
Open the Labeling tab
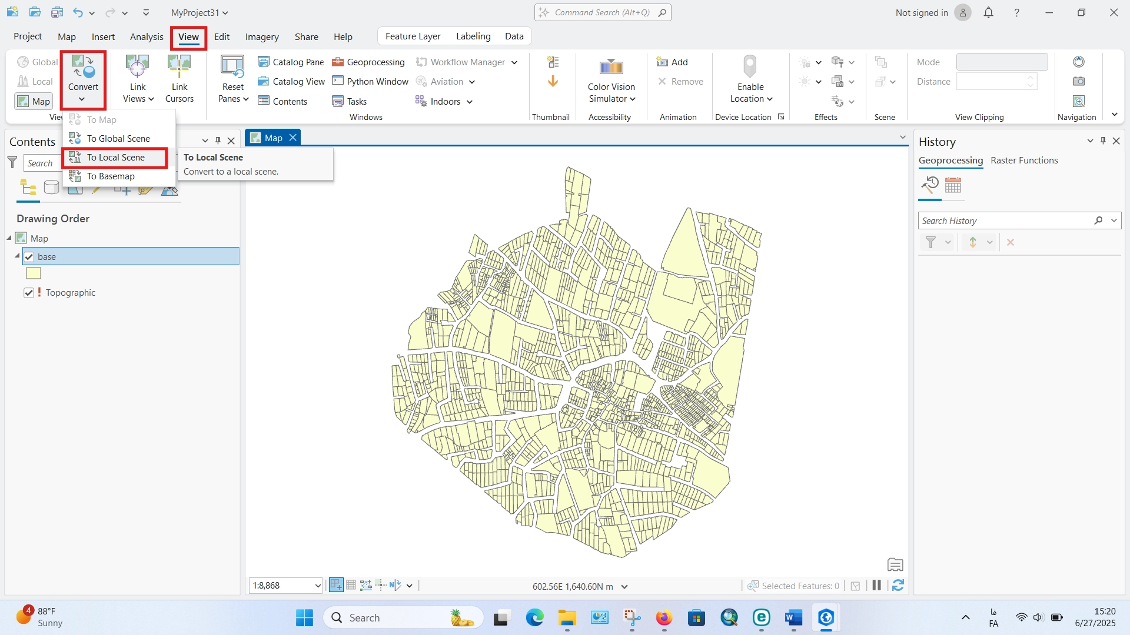coord(473,36)
